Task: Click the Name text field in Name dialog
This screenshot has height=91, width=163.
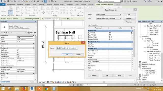Action: (x=67, y=48)
